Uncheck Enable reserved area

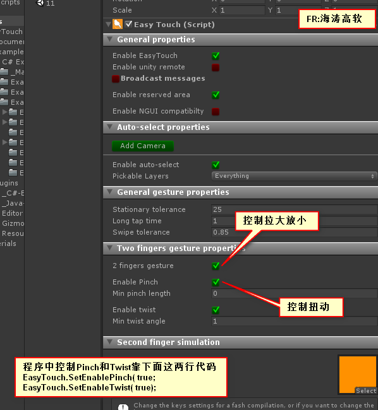[x=216, y=95]
